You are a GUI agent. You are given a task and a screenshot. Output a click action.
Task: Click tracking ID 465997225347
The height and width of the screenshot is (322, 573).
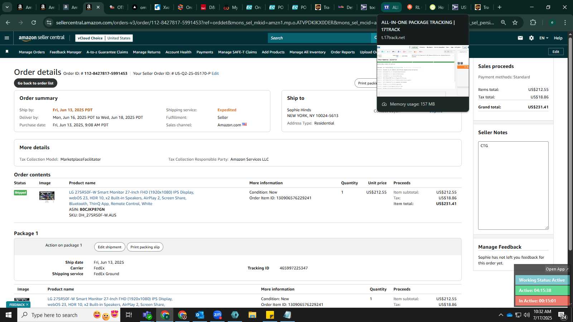294,268
